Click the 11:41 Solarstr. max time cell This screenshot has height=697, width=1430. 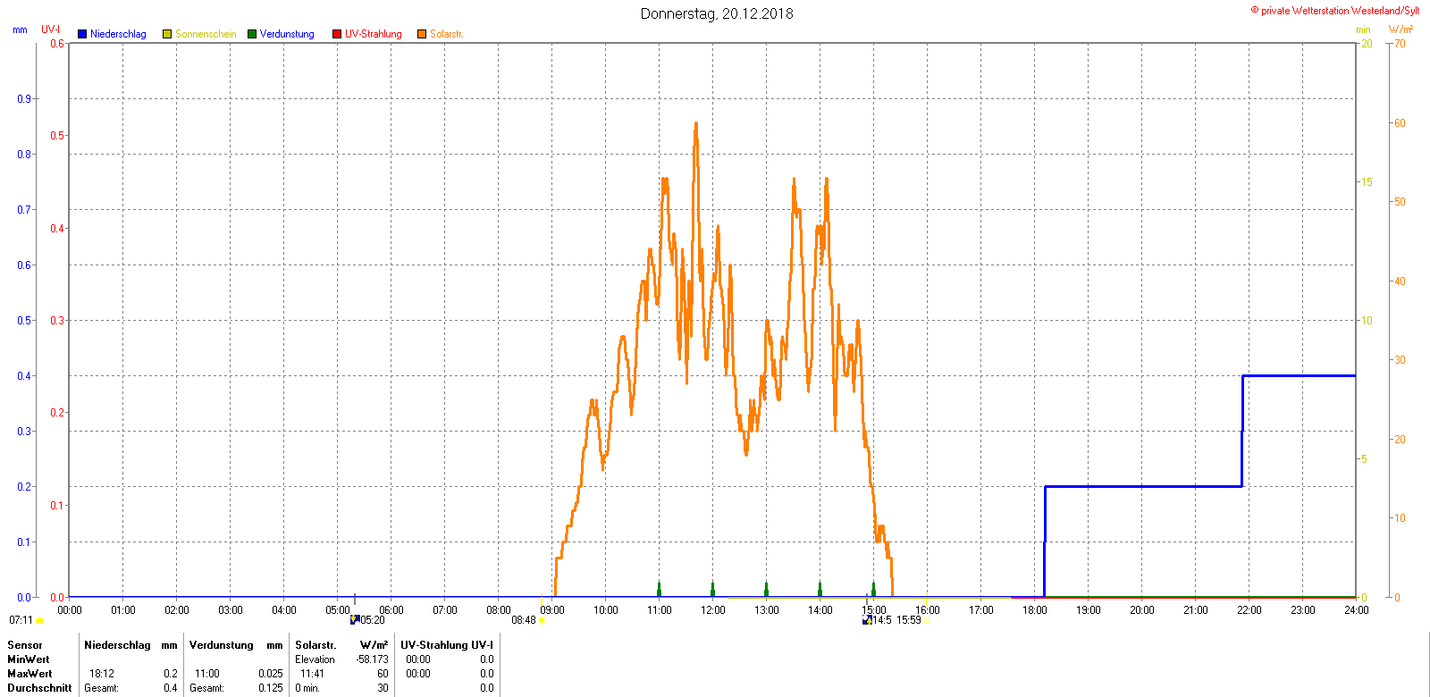coord(313,674)
